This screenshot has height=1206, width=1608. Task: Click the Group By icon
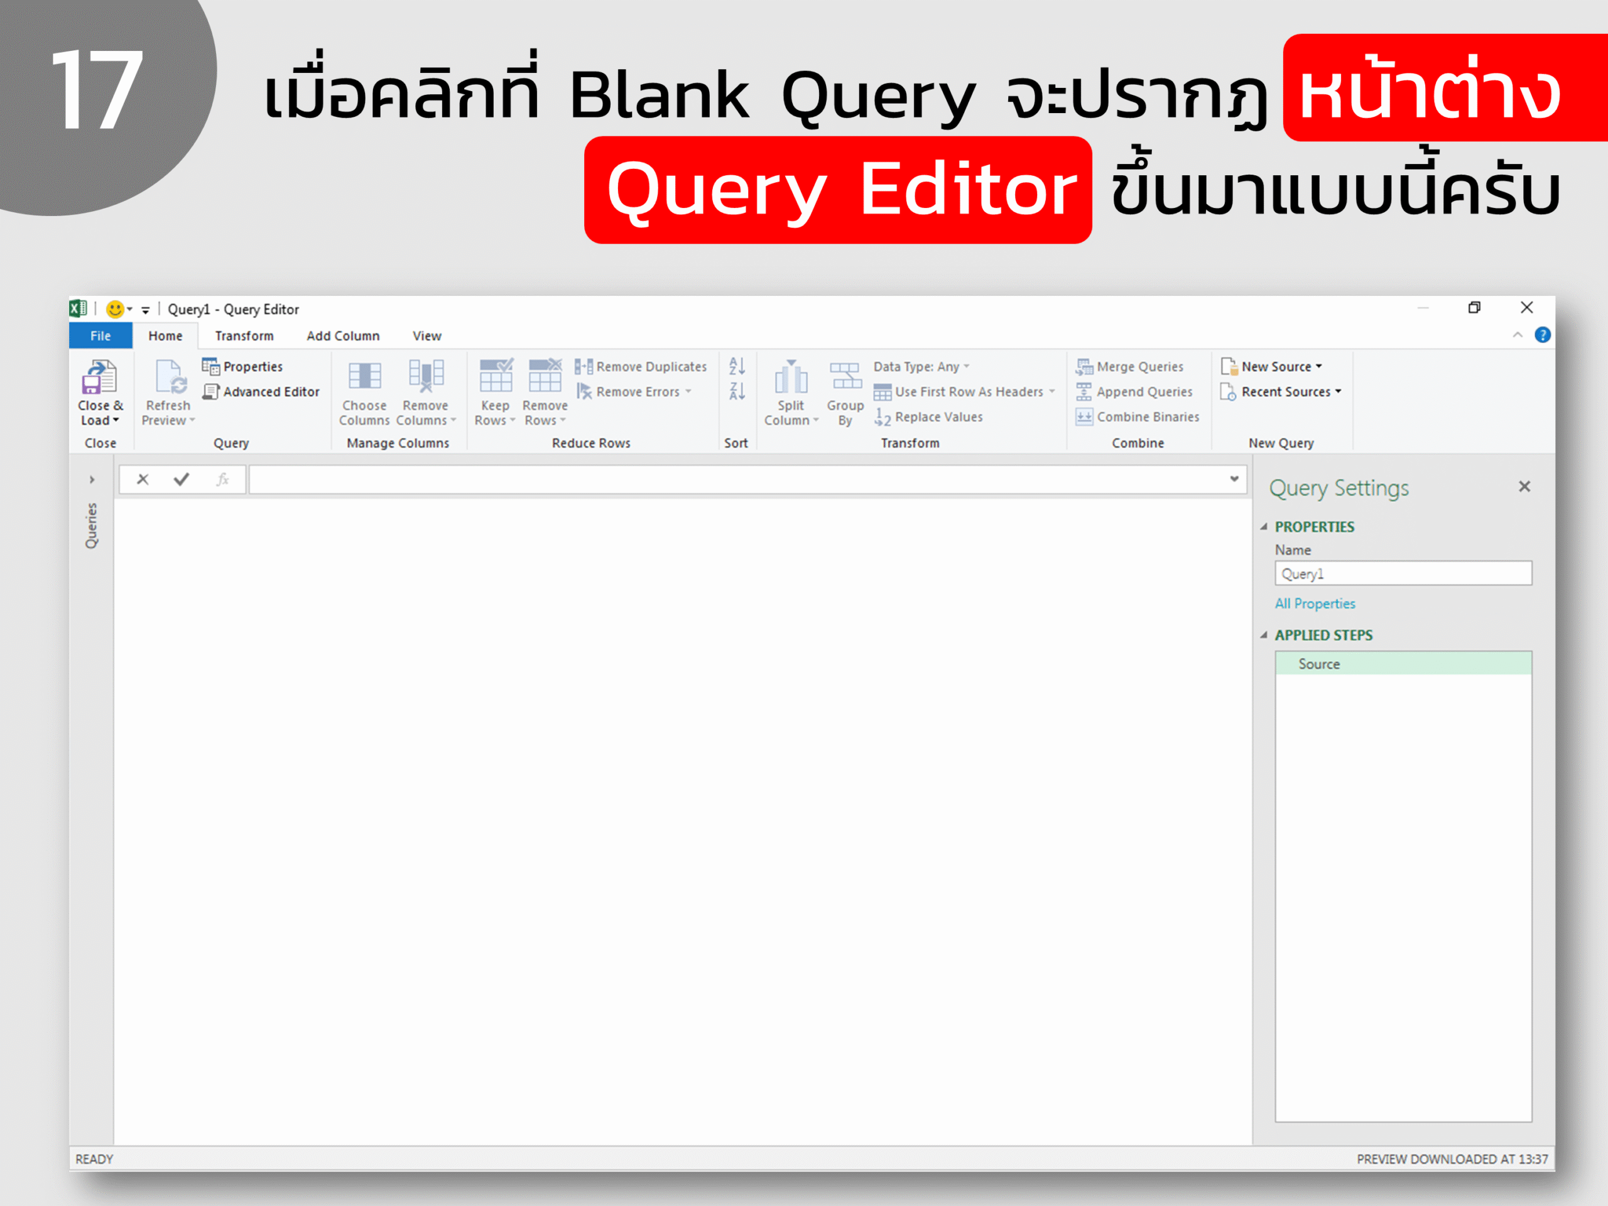click(x=845, y=378)
